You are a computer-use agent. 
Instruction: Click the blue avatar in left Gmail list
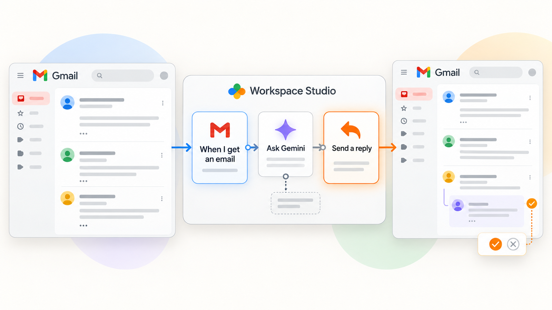coord(68,102)
